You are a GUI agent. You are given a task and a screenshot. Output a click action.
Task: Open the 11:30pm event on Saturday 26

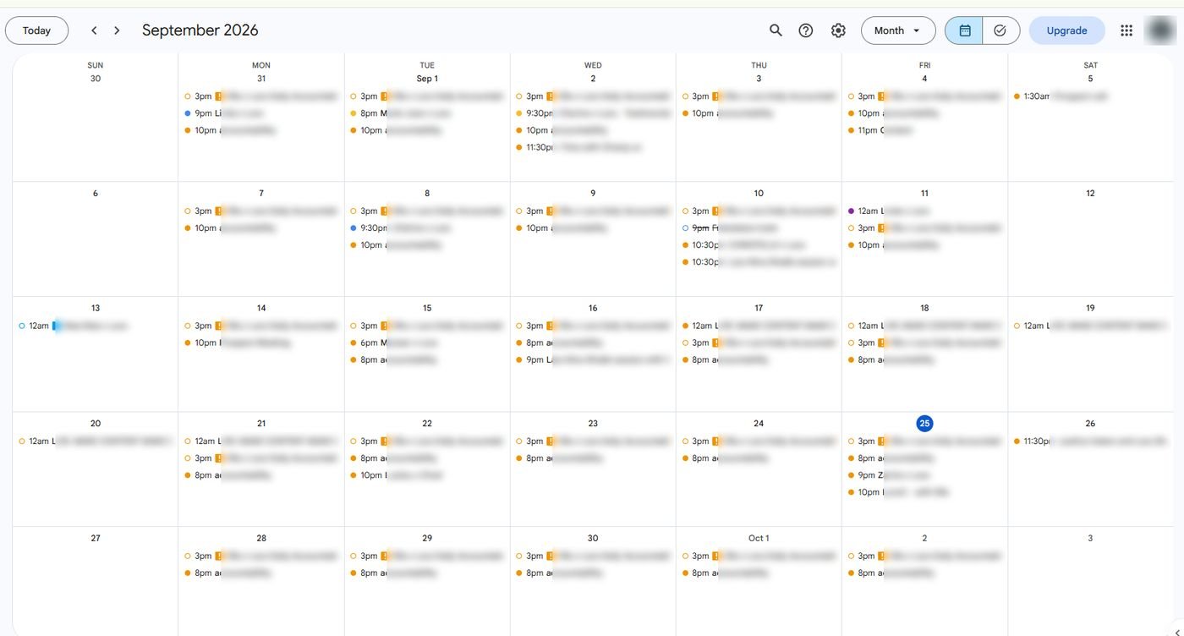pos(1089,441)
